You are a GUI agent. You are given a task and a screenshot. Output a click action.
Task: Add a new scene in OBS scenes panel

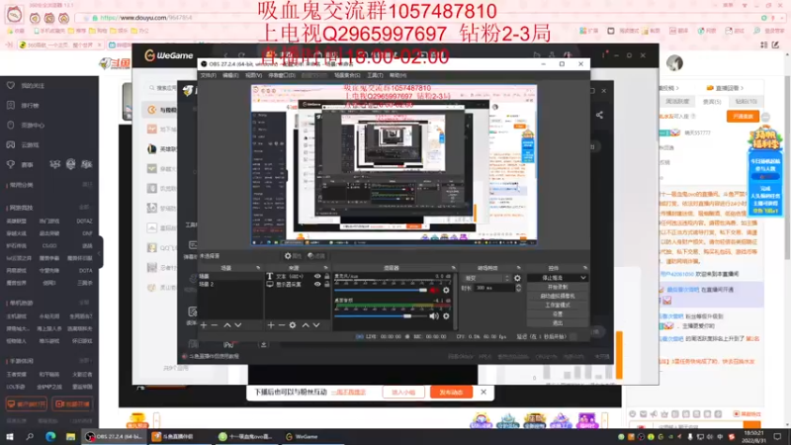coord(204,325)
